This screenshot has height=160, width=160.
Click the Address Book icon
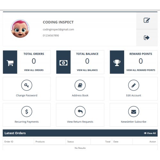point(80,85)
